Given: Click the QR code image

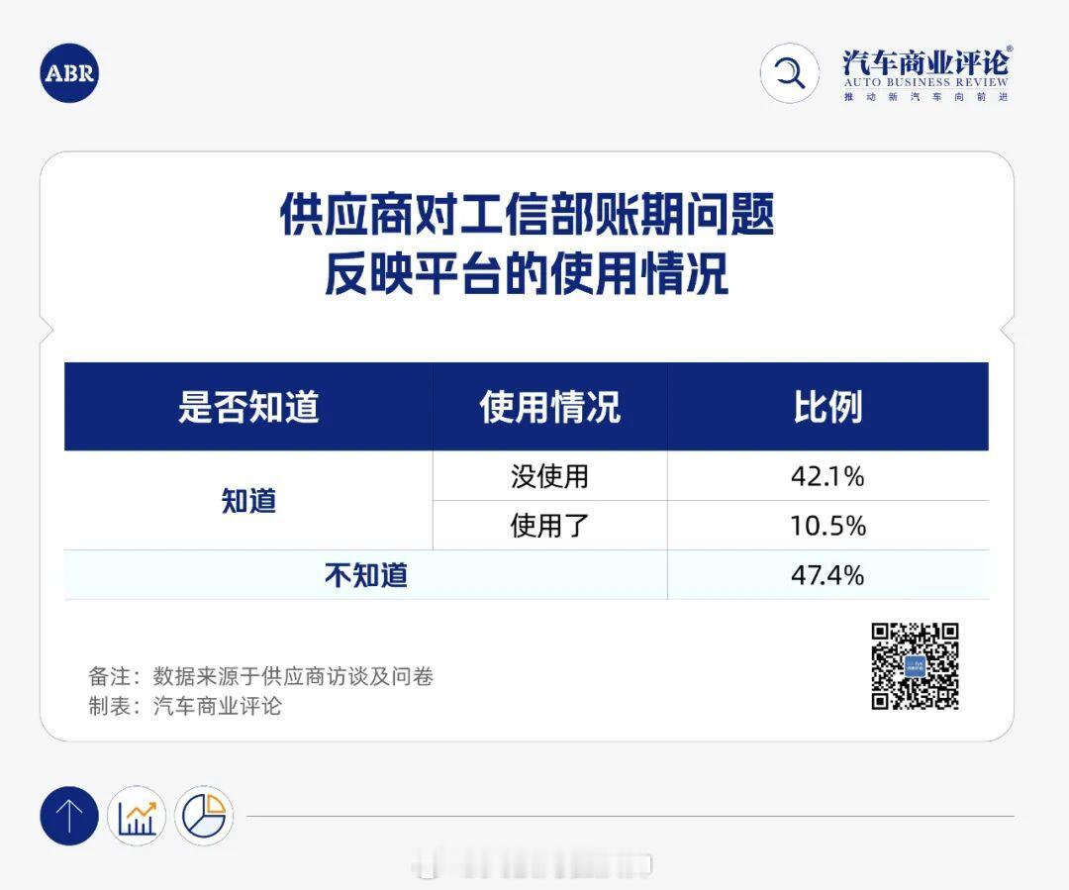Looking at the screenshot, I should [x=915, y=666].
